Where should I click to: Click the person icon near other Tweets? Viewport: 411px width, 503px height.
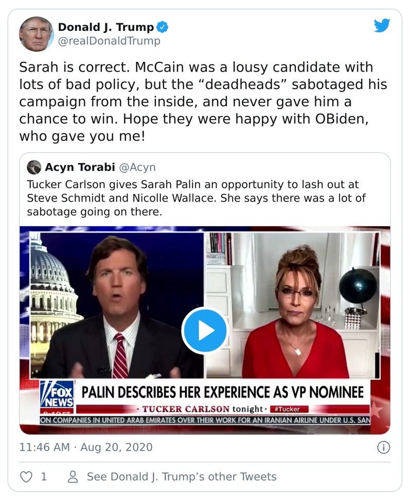73,477
